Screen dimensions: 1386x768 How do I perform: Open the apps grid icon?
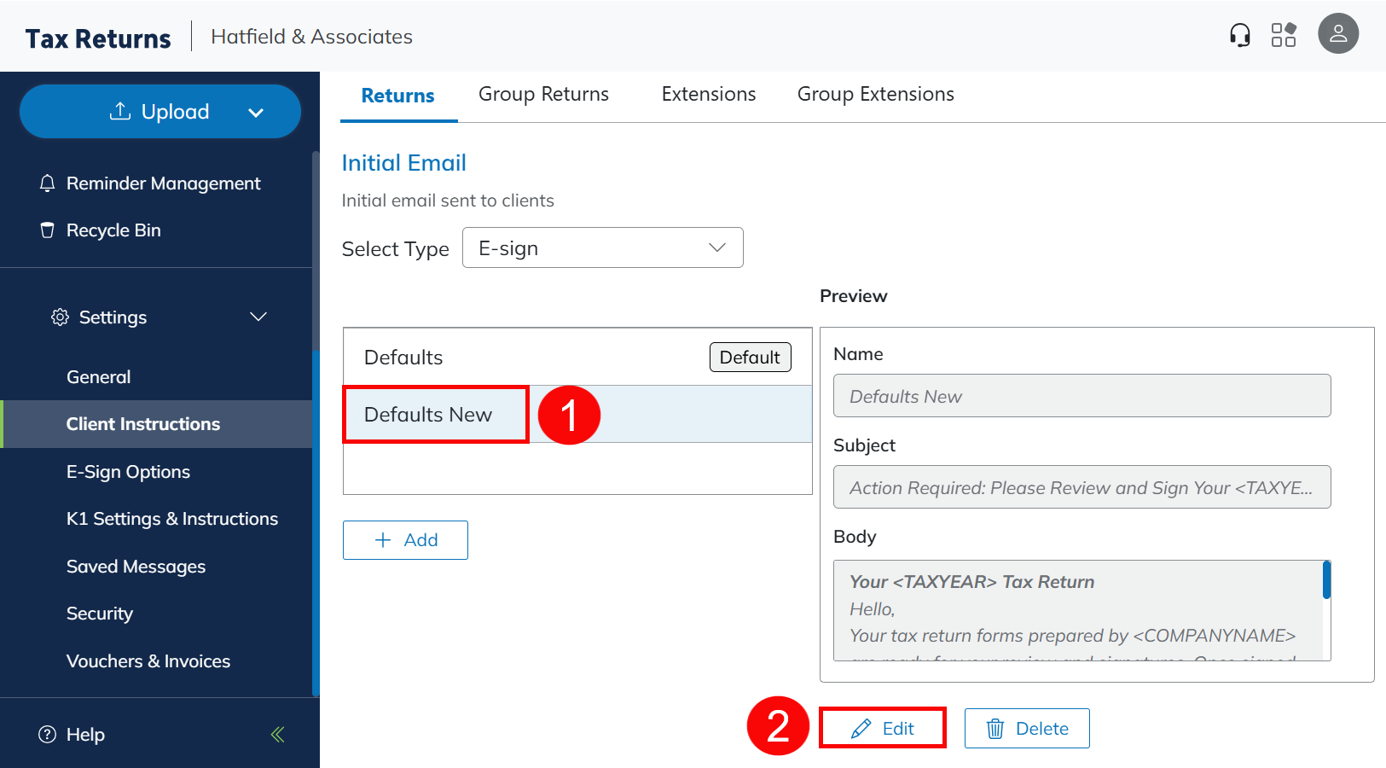point(1283,35)
